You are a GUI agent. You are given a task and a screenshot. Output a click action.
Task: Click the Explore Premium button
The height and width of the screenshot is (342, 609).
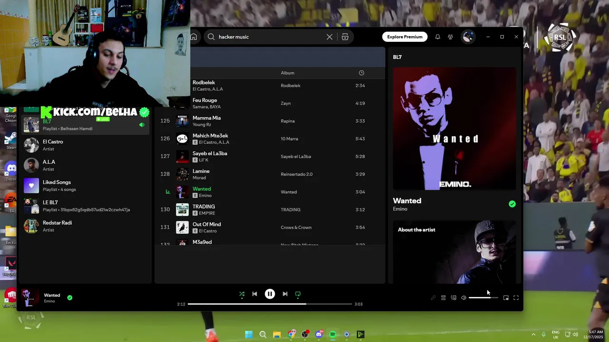click(x=404, y=37)
